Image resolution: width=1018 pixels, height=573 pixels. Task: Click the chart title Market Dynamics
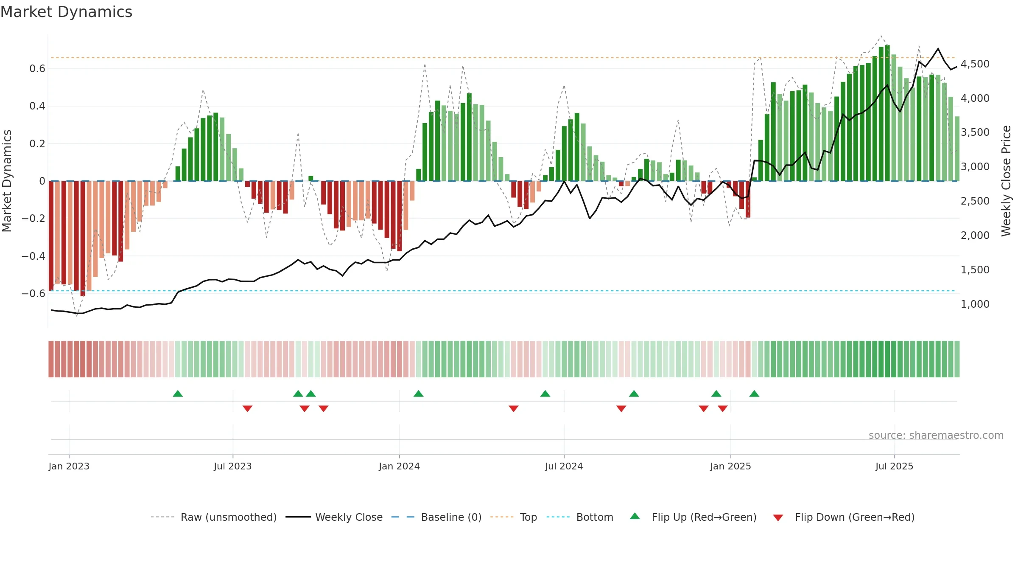[67, 12]
